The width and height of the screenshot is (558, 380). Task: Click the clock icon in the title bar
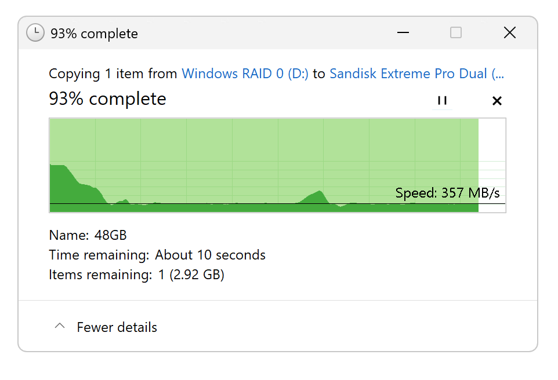[35, 33]
